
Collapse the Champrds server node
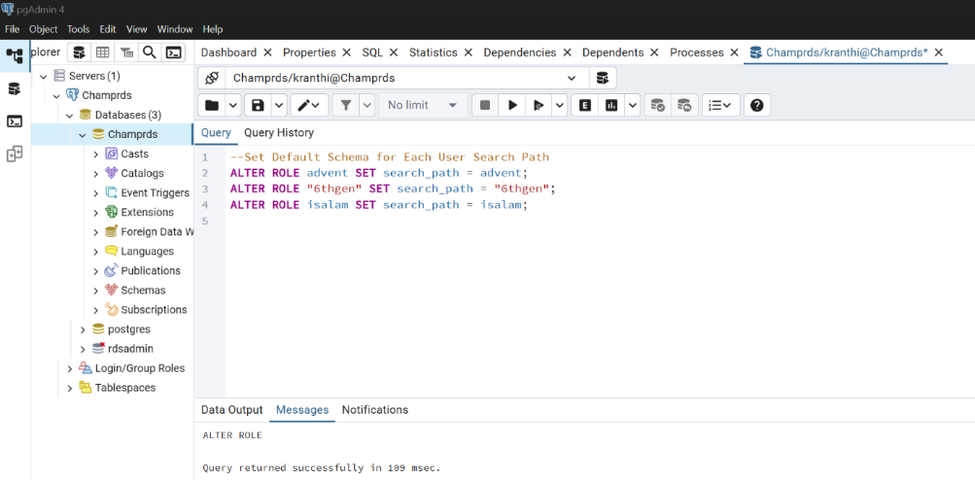coord(56,96)
